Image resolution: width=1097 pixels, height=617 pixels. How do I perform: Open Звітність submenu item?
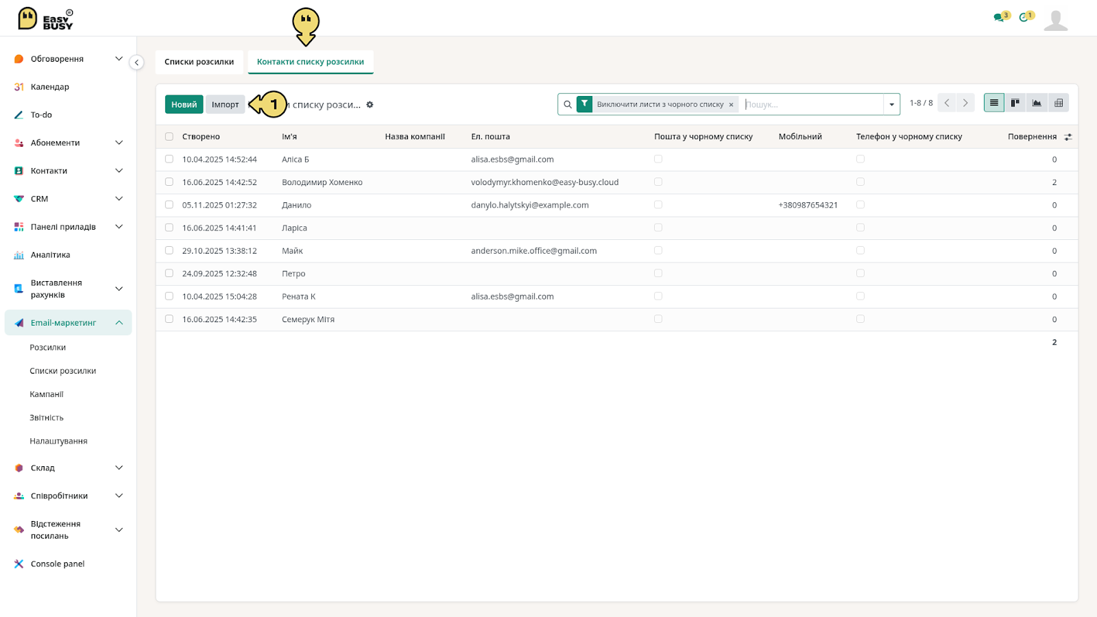(47, 418)
